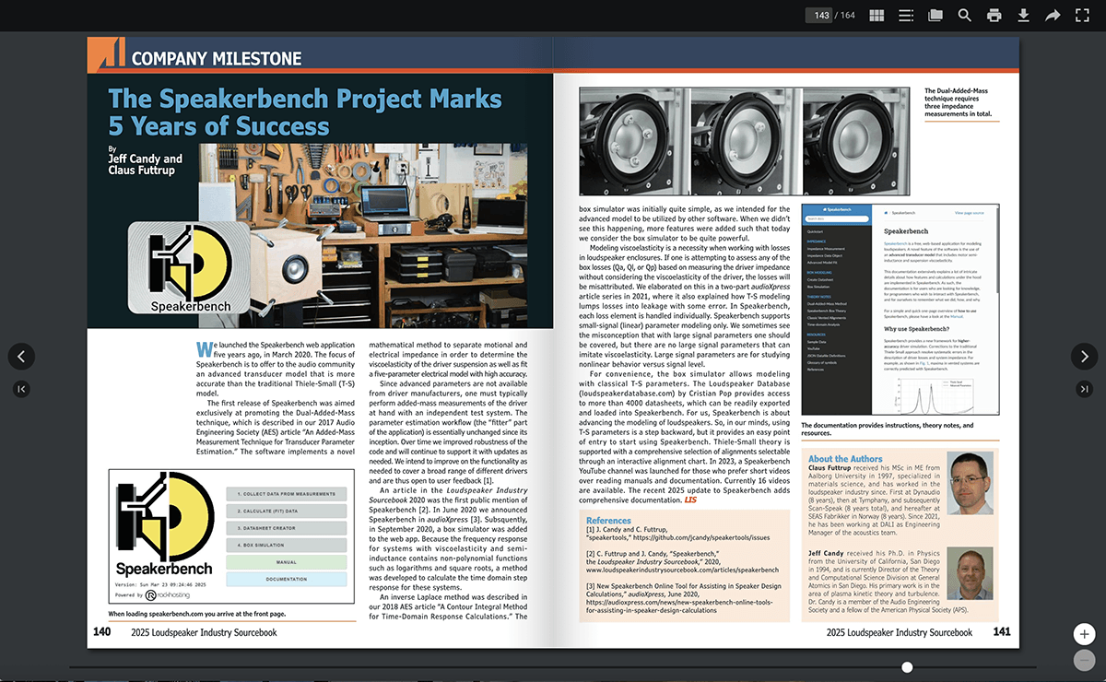Open the page thumbnails grid view
The width and height of the screenshot is (1106, 682).
pos(876,16)
